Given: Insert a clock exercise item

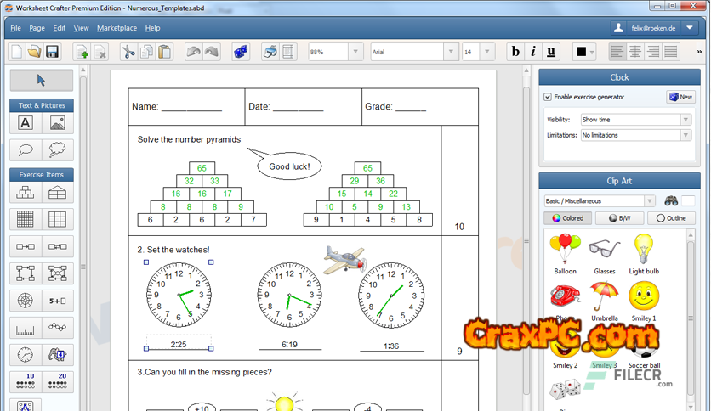Looking at the screenshot, I should click(26, 354).
